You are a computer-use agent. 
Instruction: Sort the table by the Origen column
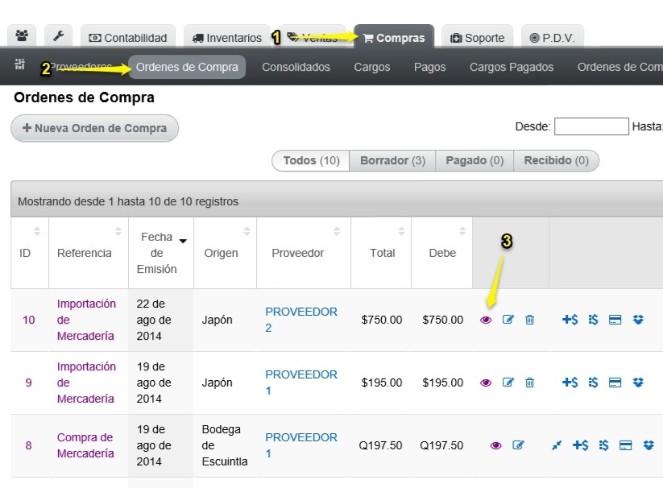coord(225,253)
